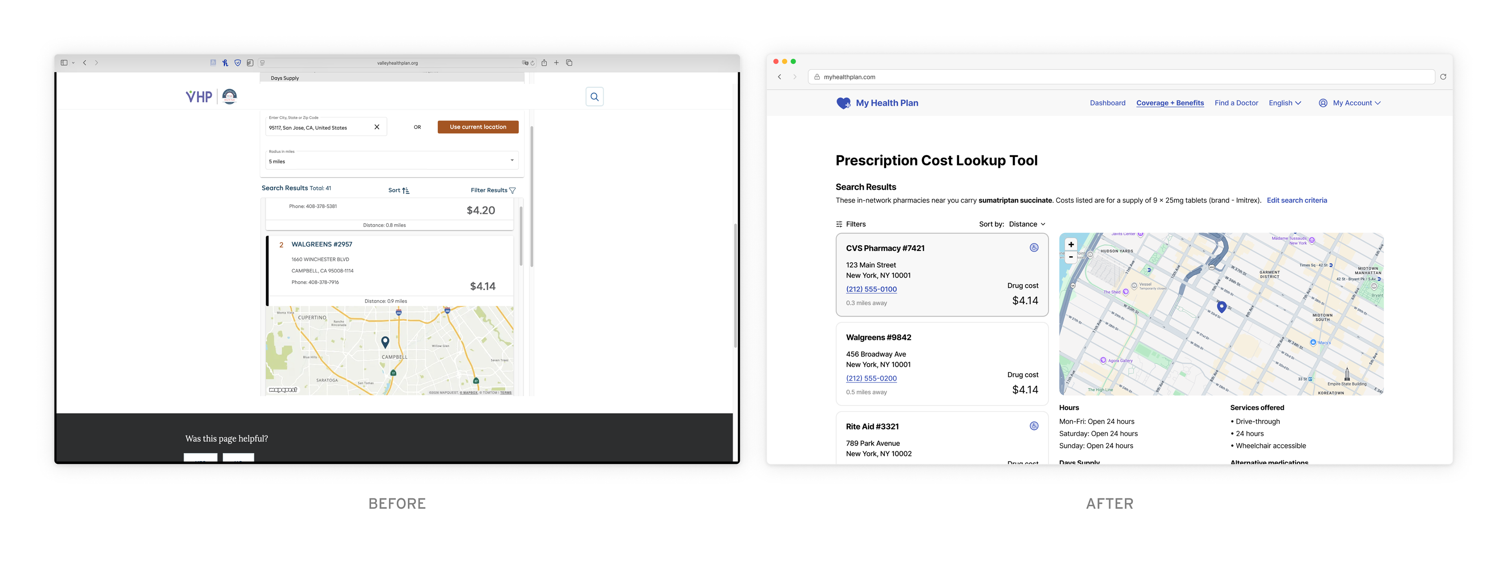Toggle Safari sidebar icon

64,63
